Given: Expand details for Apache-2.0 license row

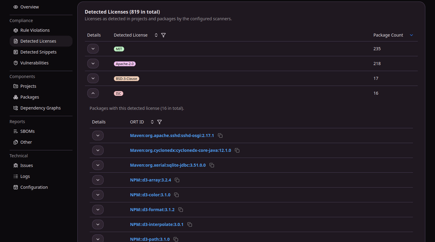Looking at the screenshot, I should coord(93,64).
